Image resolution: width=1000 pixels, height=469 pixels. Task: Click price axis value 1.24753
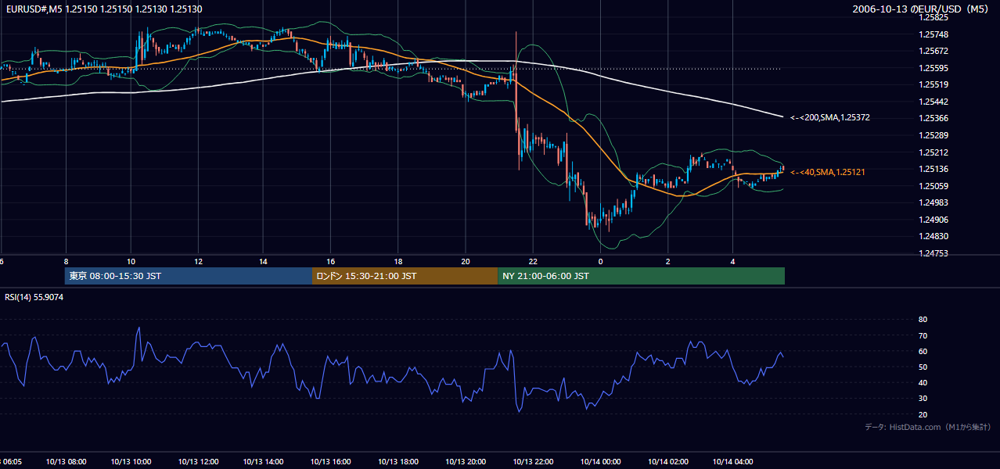pos(932,253)
